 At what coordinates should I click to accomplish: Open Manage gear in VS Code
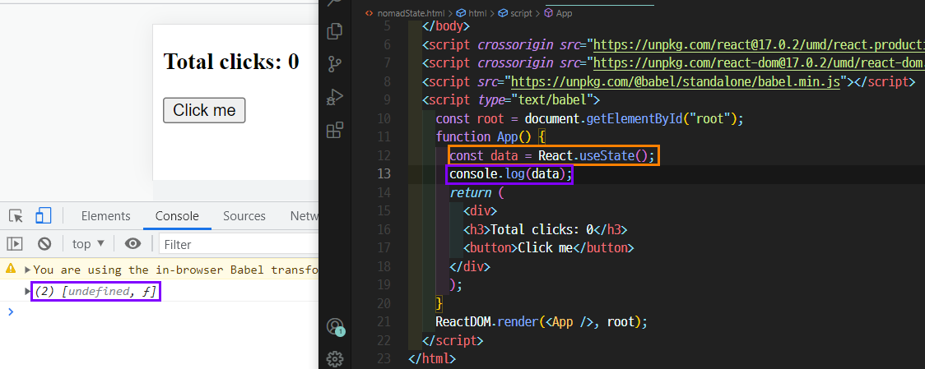click(334, 357)
